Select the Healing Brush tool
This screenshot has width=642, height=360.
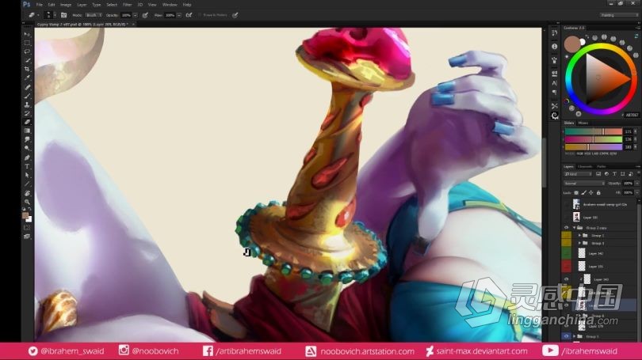tap(27, 87)
